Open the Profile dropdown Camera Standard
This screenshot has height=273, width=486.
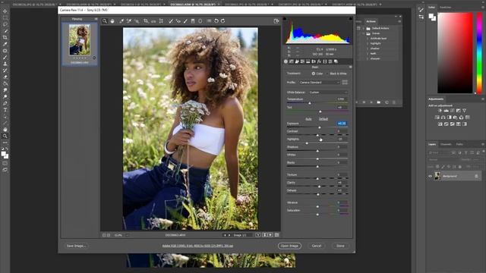319,83
